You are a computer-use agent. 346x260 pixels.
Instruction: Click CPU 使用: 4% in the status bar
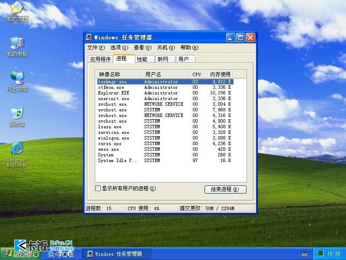click(143, 208)
